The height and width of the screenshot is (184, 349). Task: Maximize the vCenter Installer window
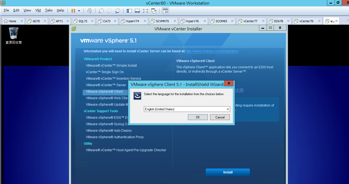(270, 28)
